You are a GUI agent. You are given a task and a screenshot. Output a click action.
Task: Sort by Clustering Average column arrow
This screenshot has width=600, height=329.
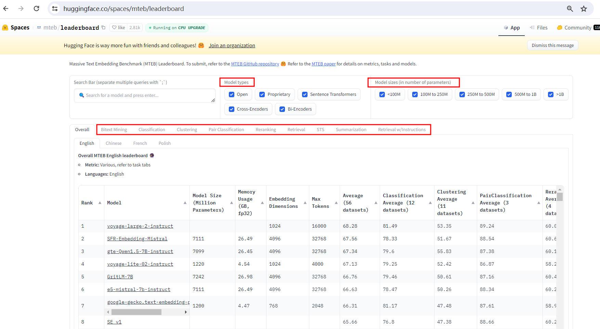[x=473, y=203]
